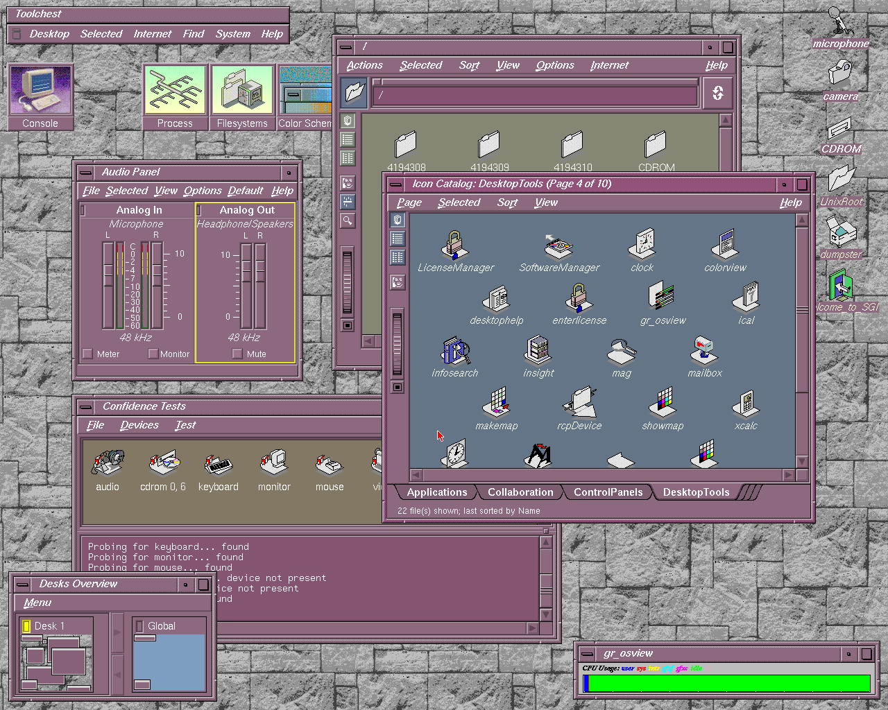Select the Desk 1 button
This screenshot has height=710, width=888.
(49, 626)
